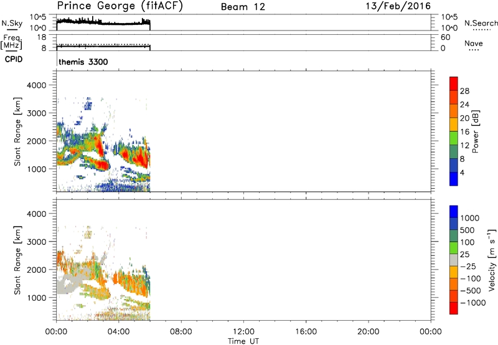
Task: Click the 'Slant Range [km]' label of power panel
Action: pyautogui.click(x=17, y=131)
